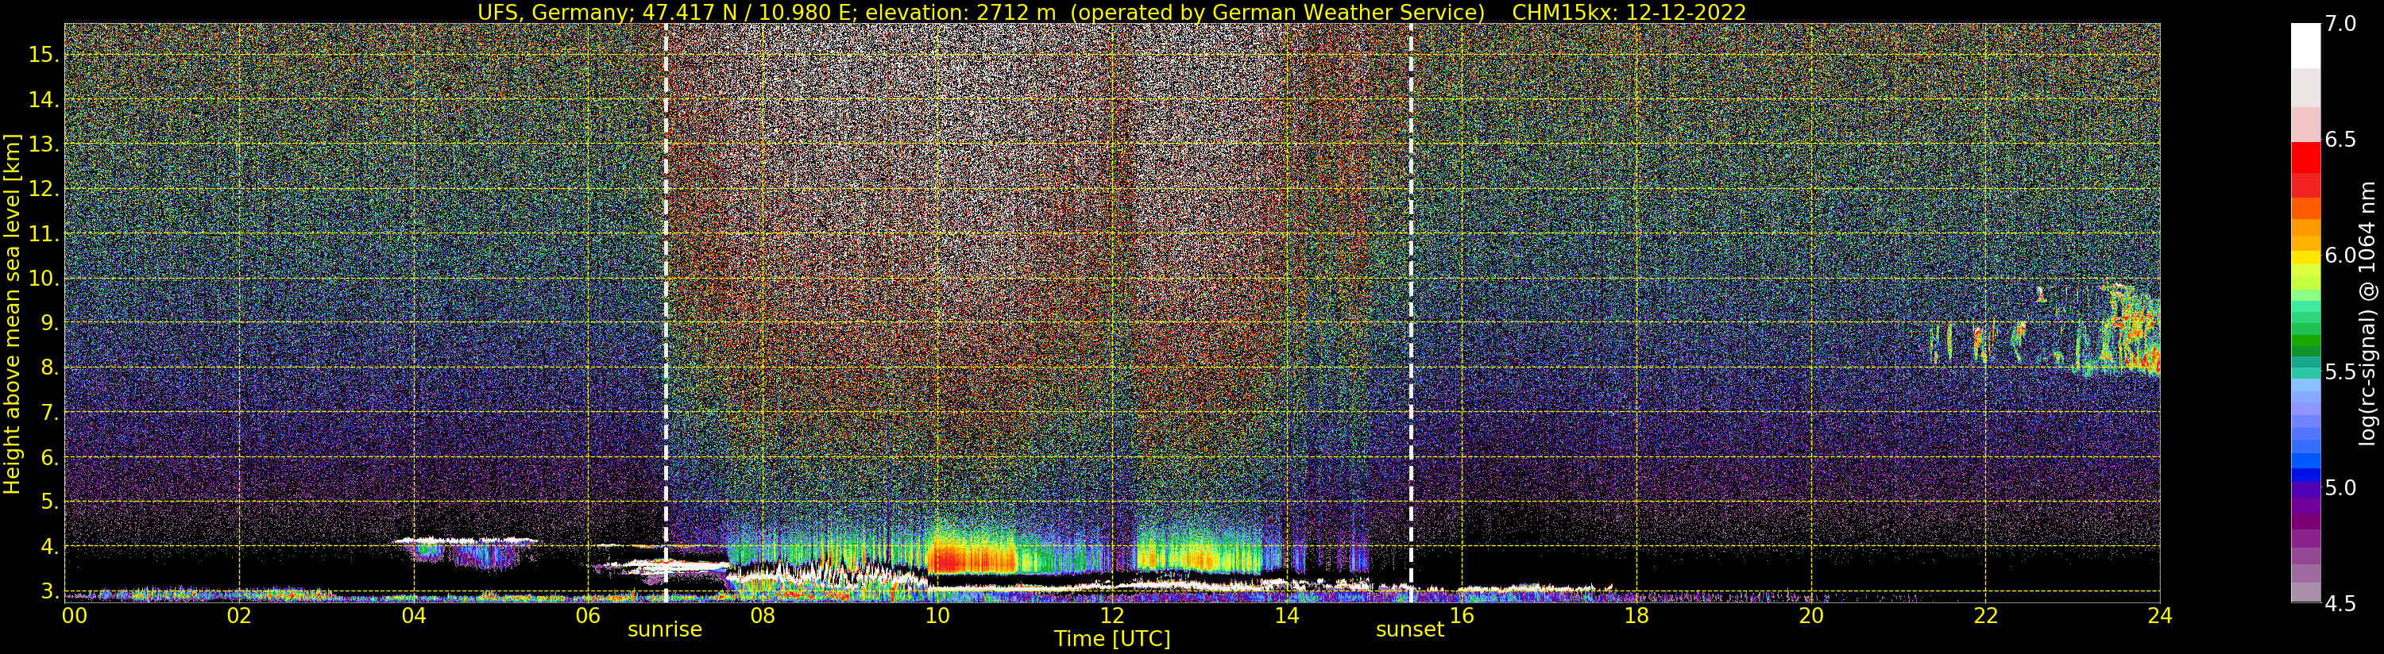
Task: Click the time-axis tick "10"
Action: (937, 614)
